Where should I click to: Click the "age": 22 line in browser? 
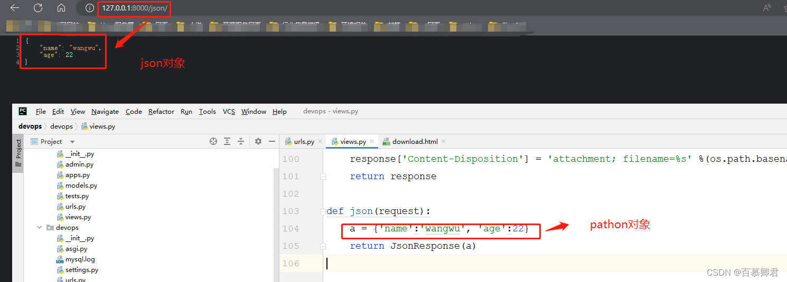click(56, 55)
